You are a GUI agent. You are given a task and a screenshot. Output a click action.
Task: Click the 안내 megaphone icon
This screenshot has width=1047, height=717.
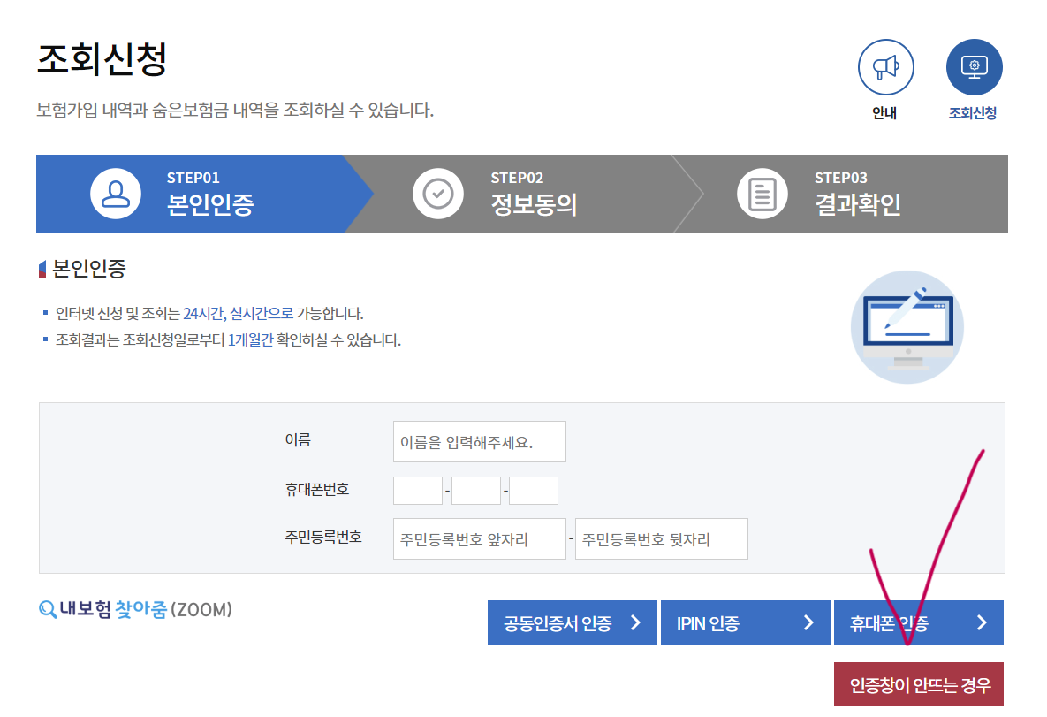(886, 67)
